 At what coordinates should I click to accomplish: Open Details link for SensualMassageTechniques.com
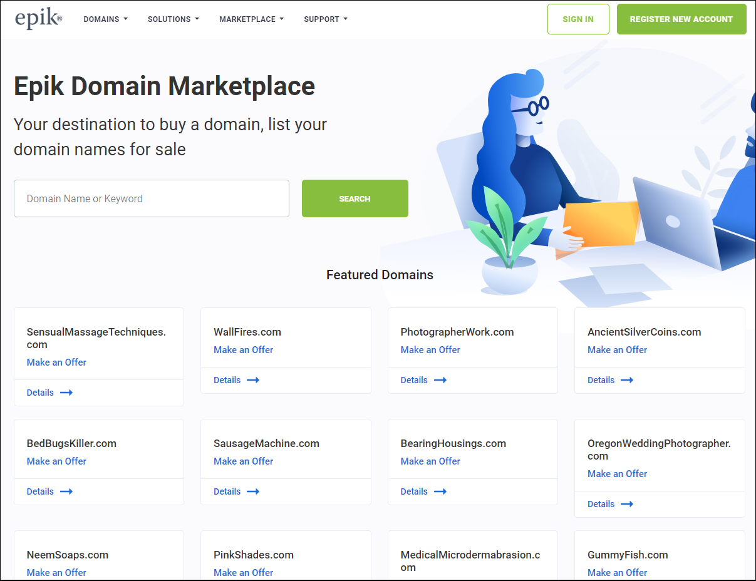[40, 393]
